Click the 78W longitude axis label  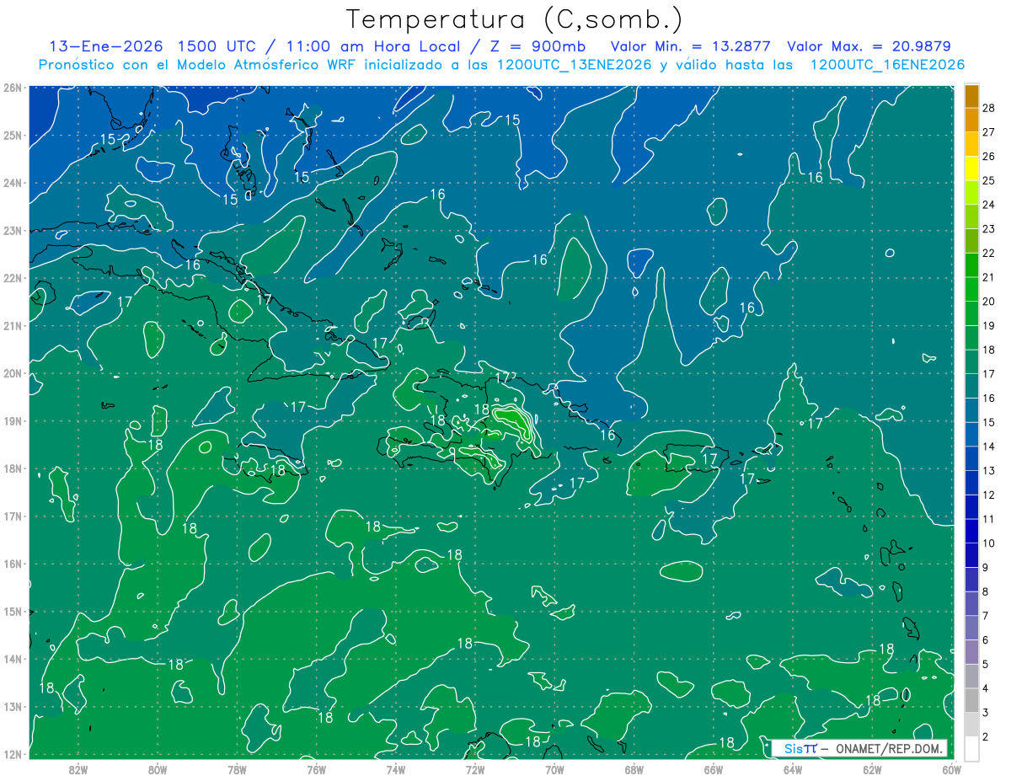(237, 769)
